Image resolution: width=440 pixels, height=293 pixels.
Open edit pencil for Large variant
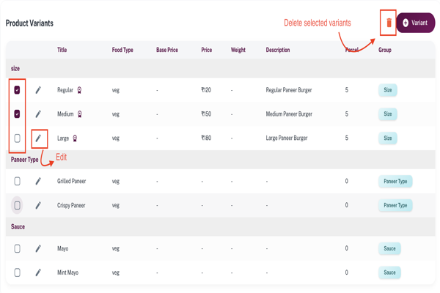point(38,138)
